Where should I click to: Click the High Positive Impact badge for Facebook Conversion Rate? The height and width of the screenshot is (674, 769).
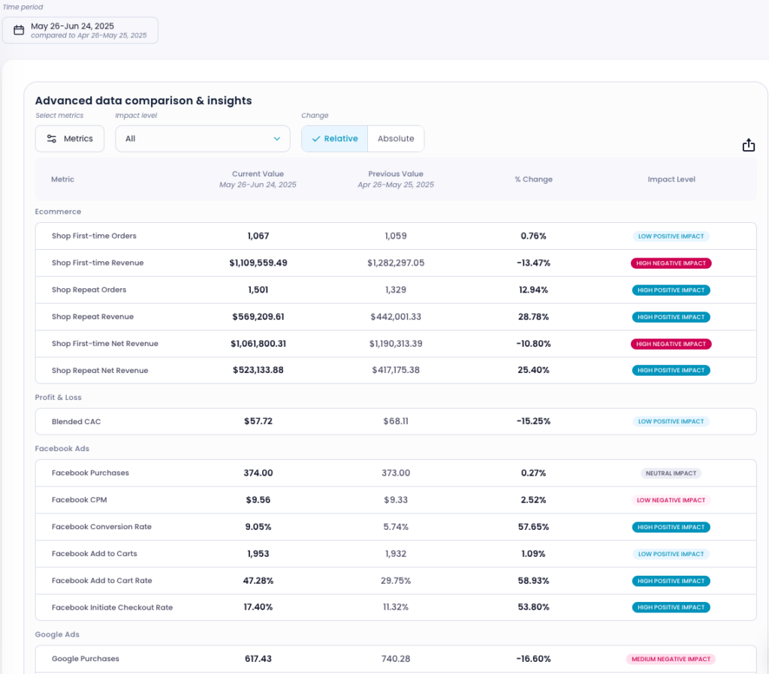pos(671,528)
